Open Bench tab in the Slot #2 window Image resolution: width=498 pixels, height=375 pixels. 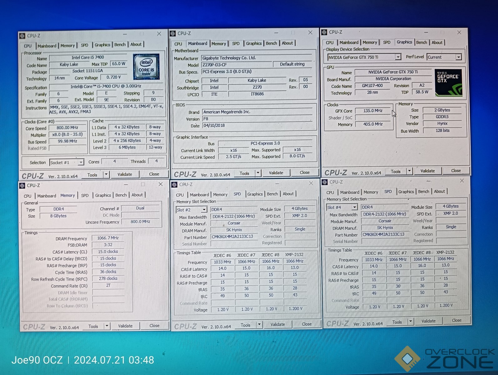coord(272,194)
